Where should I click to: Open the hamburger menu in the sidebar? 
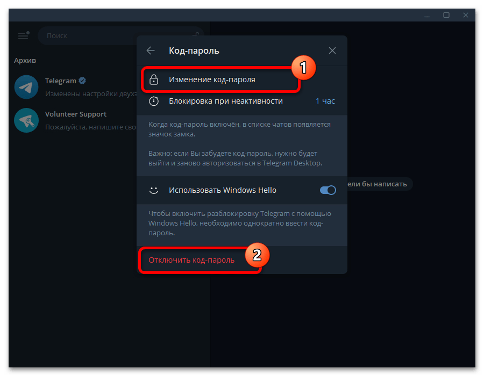24,36
